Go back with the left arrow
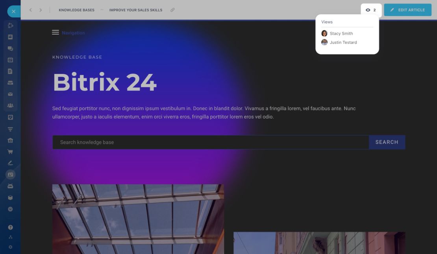Viewport: 437px width, 254px height. [31, 10]
